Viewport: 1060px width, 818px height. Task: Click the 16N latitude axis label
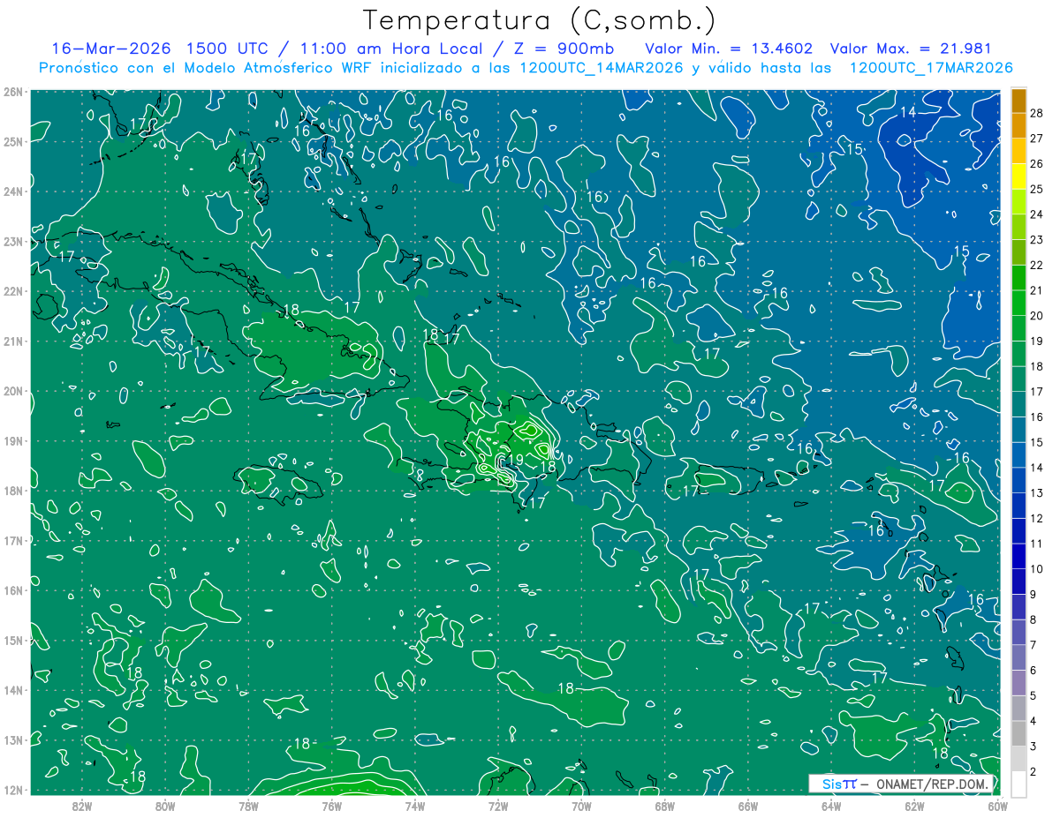click(x=13, y=590)
